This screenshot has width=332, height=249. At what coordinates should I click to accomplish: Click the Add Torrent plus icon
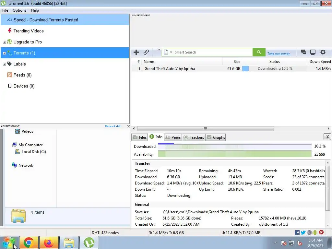pos(136,52)
